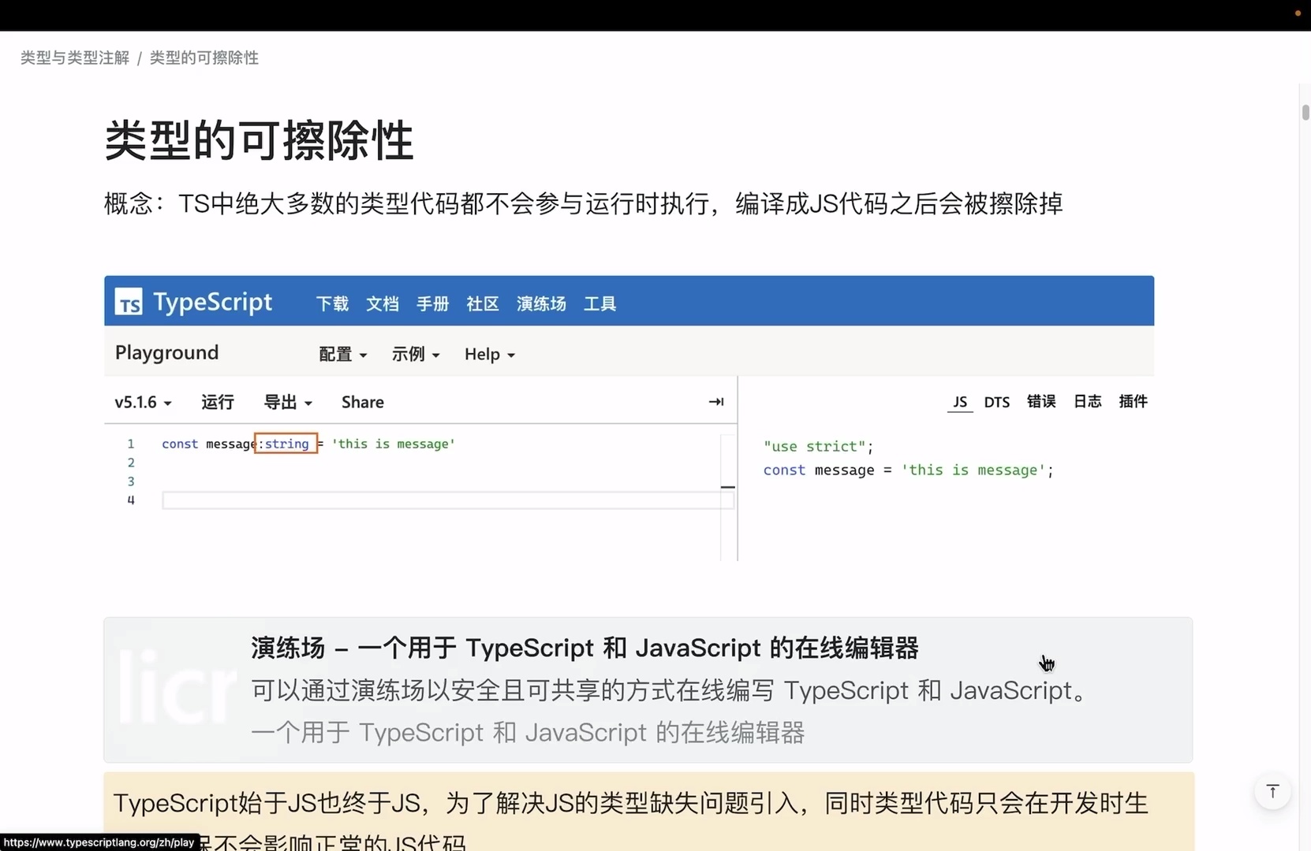Click the scroll-to-top floating button
Screen dimensions: 1311x851
pos(1272,792)
